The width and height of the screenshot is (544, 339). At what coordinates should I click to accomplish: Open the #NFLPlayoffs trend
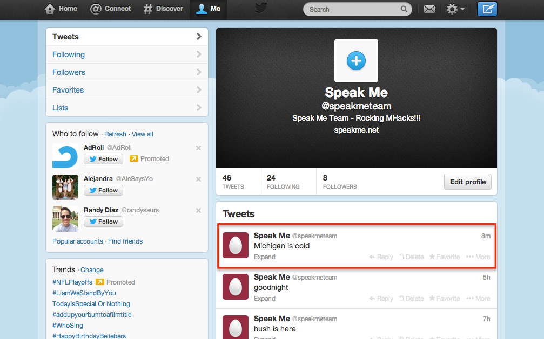click(72, 282)
